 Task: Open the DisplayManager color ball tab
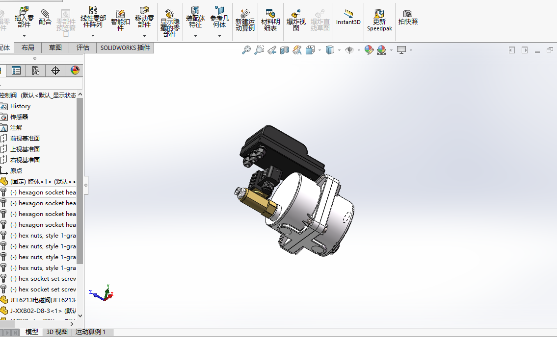click(75, 71)
